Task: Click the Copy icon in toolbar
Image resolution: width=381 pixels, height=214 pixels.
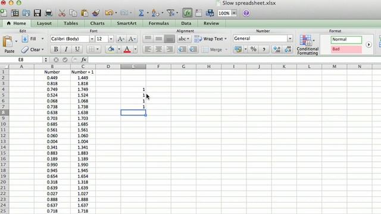Action: coord(73,13)
